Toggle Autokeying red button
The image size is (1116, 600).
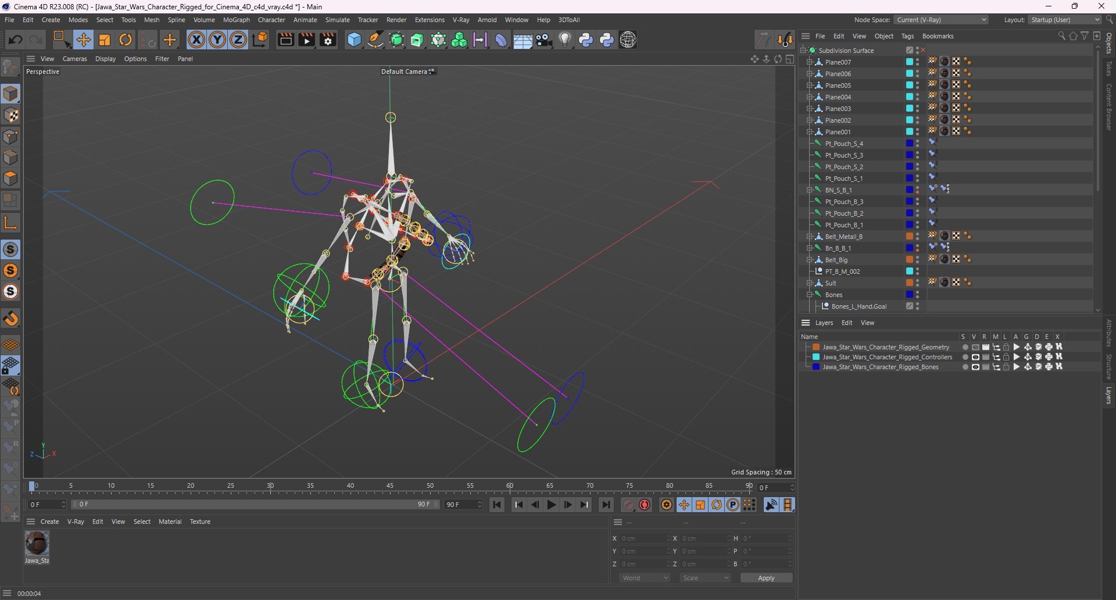645,505
